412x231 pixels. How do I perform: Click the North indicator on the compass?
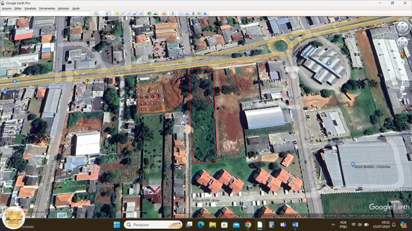point(402,22)
